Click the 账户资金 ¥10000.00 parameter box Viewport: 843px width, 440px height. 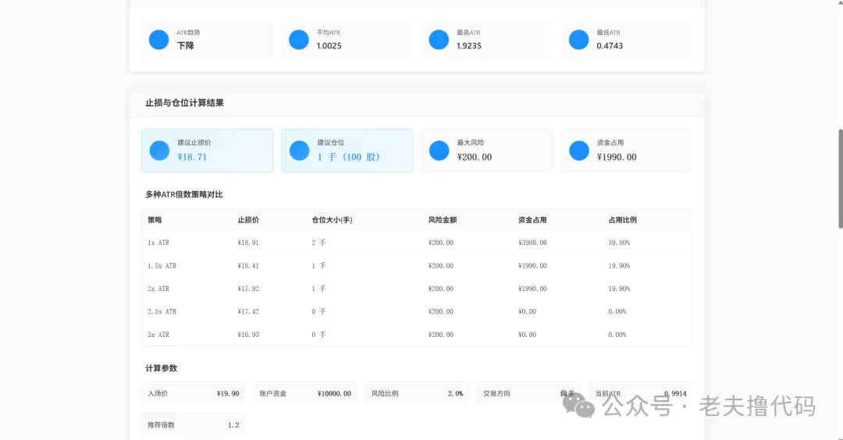[x=305, y=394]
